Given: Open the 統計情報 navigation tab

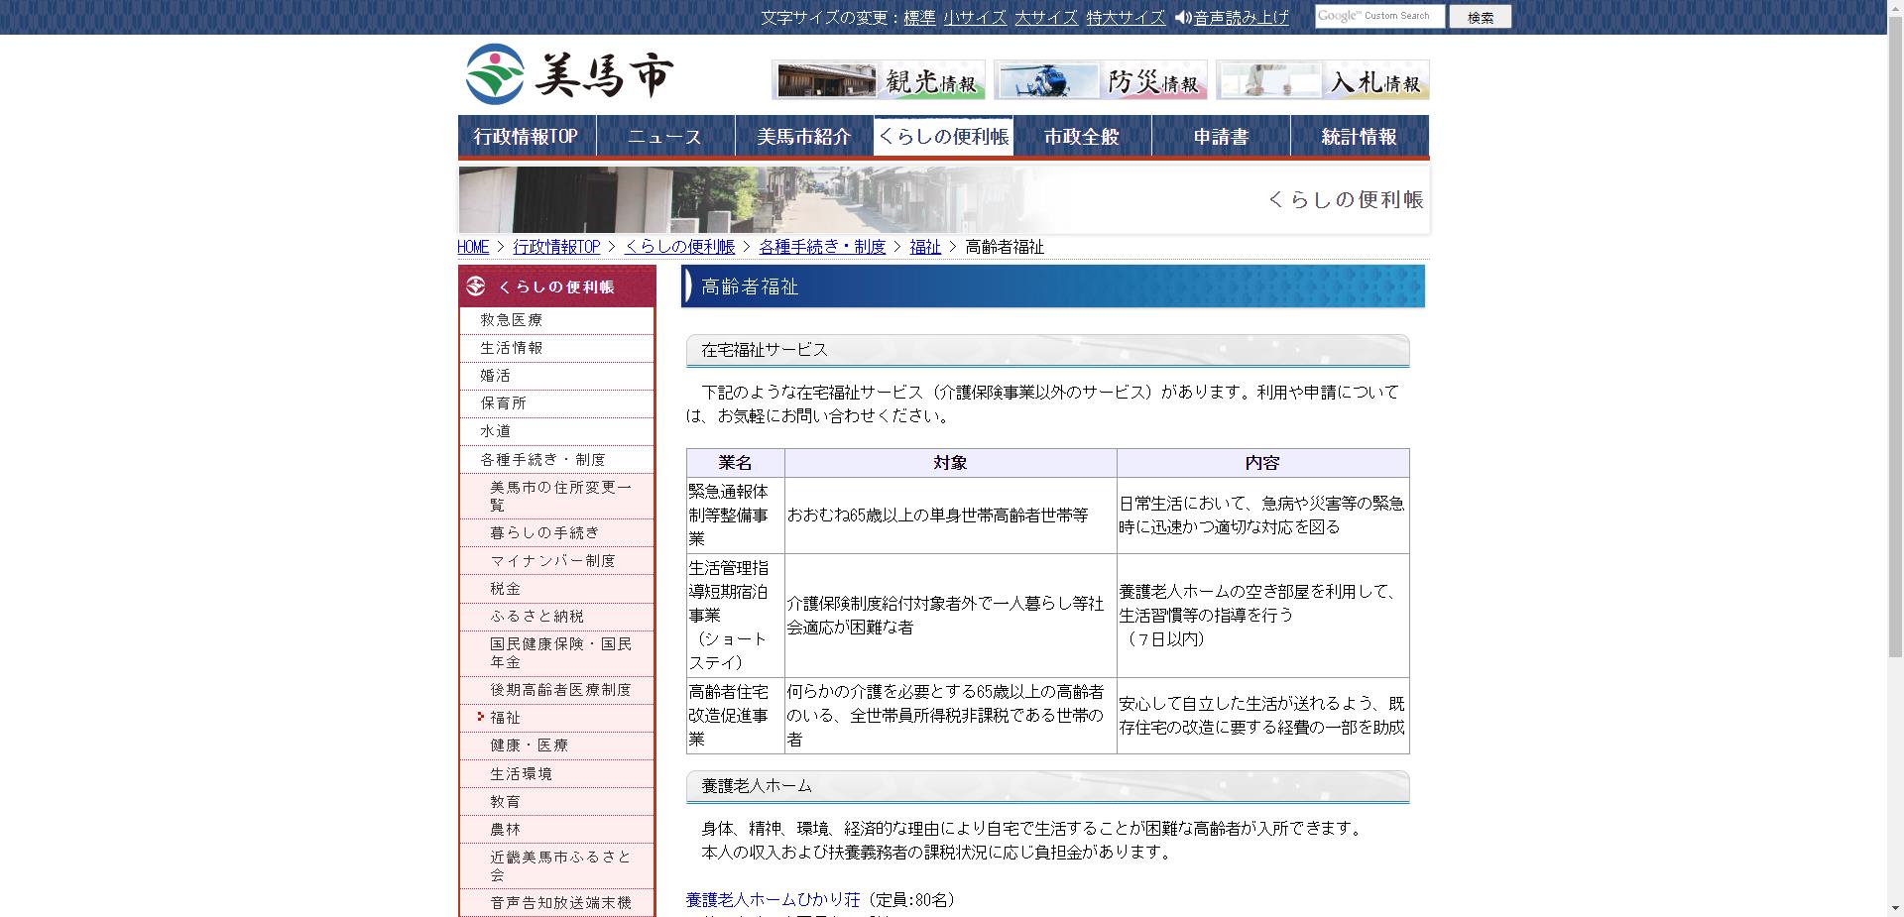Looking at the screenshot, I should 1358,136.
